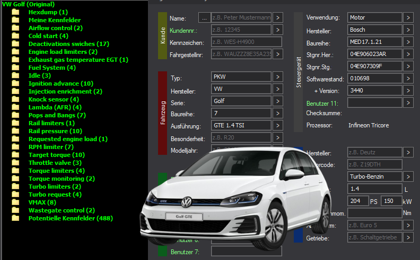Open the arrow next to Verwendung Motor
420x260 pixels.
pyautogui.click(x=408, y=17)
